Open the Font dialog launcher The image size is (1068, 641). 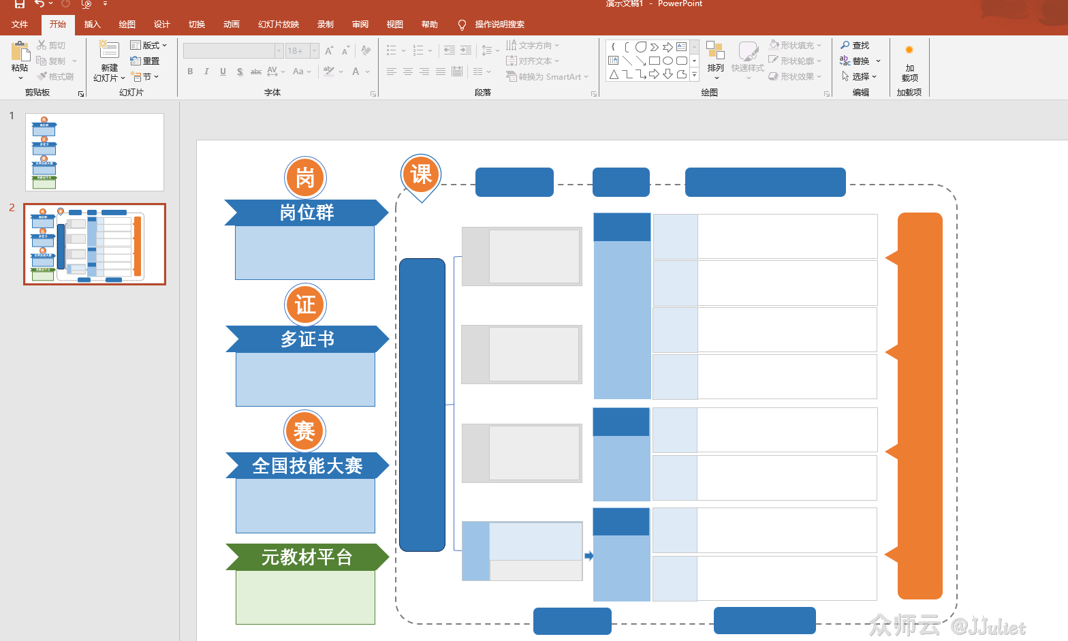point(373,94)
